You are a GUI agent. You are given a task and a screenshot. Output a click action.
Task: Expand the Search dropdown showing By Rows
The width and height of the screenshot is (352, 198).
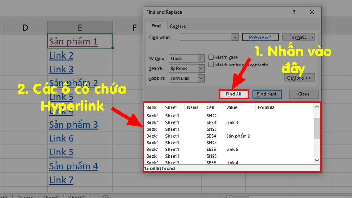pyautogui.click(x=201, y=68)
